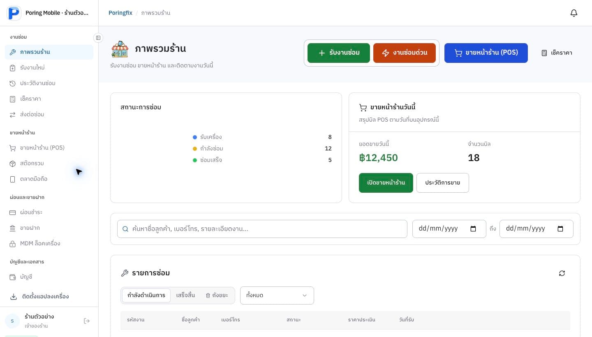Click the Poringfix breadcrumb link
The height and width of the screenshot is (337, 592).
click(120, 13)
